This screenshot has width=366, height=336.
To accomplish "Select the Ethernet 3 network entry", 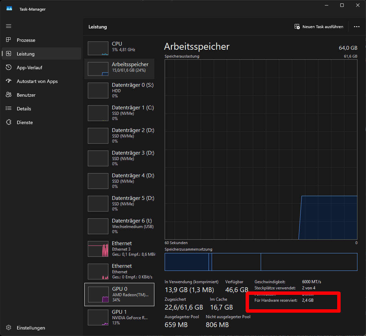I will tap(119, 249).
